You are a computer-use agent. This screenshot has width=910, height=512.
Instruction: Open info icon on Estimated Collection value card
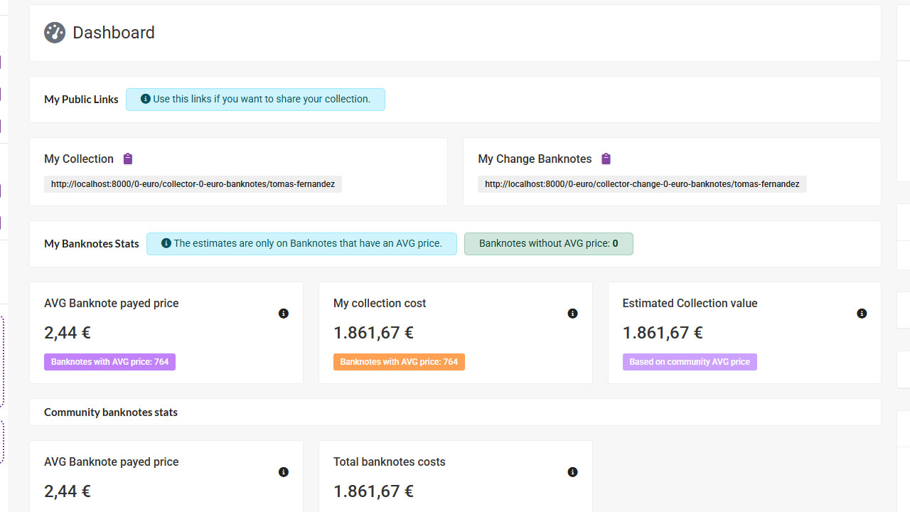(x=862, y=314)
